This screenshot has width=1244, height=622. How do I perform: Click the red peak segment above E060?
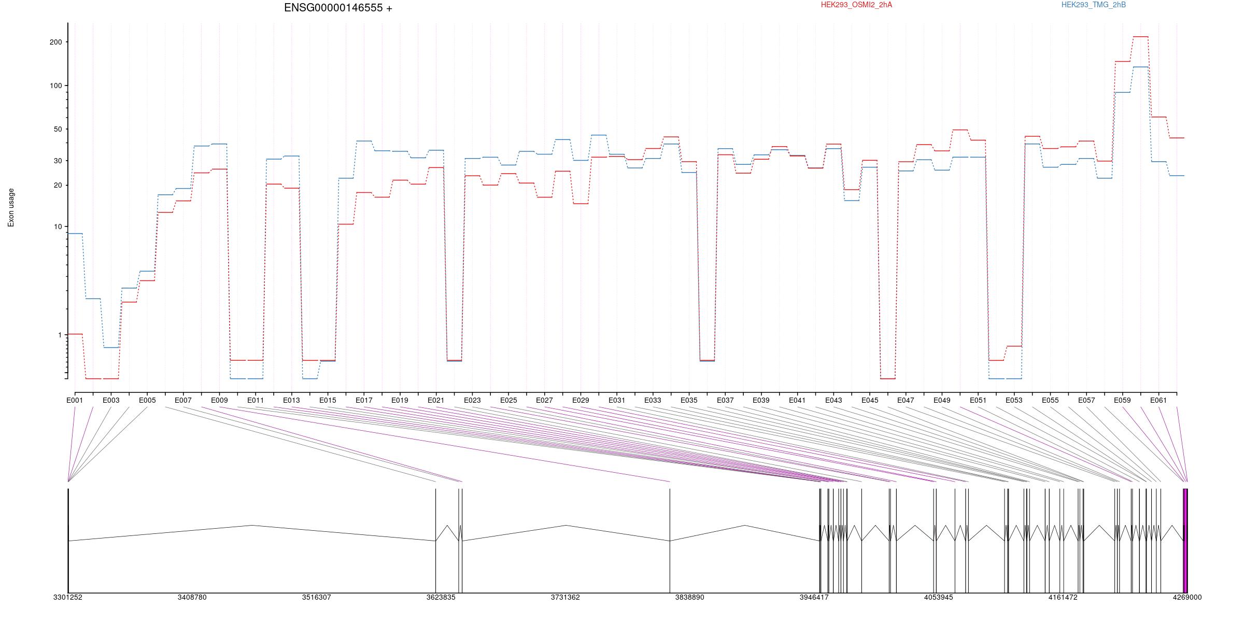pos(1140,37)
